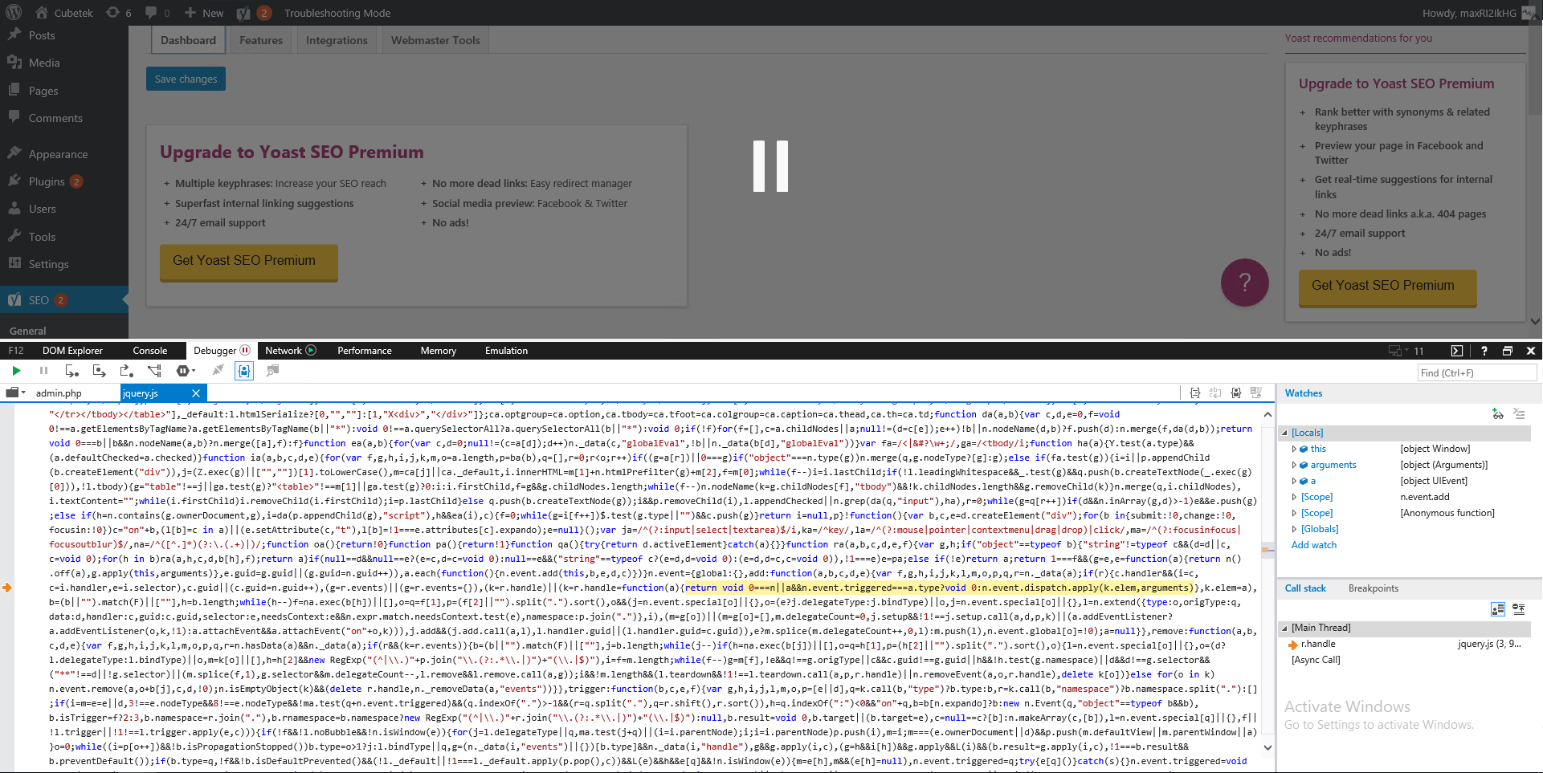Click Get Yoast SEO Premium in main panel
This screenshot has height=773, width=1543.
point(248,262)
